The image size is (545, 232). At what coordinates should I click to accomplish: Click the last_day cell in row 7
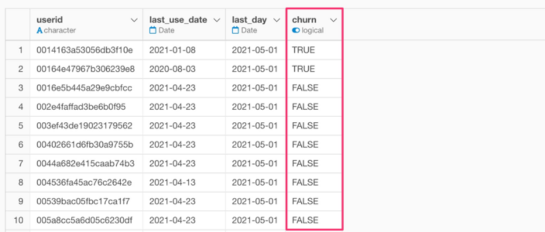point(255,163)
